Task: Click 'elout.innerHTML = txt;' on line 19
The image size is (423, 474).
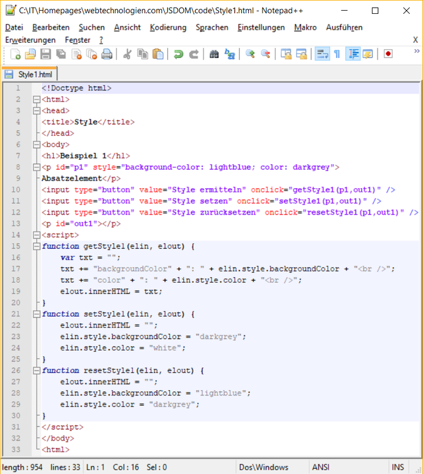Action: pos(111,292)
